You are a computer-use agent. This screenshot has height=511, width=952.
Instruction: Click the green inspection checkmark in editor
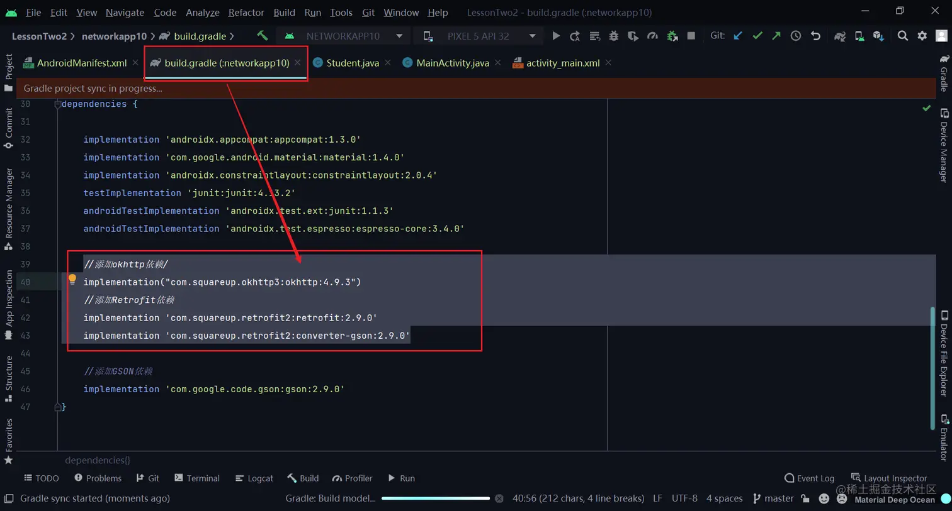927,108
